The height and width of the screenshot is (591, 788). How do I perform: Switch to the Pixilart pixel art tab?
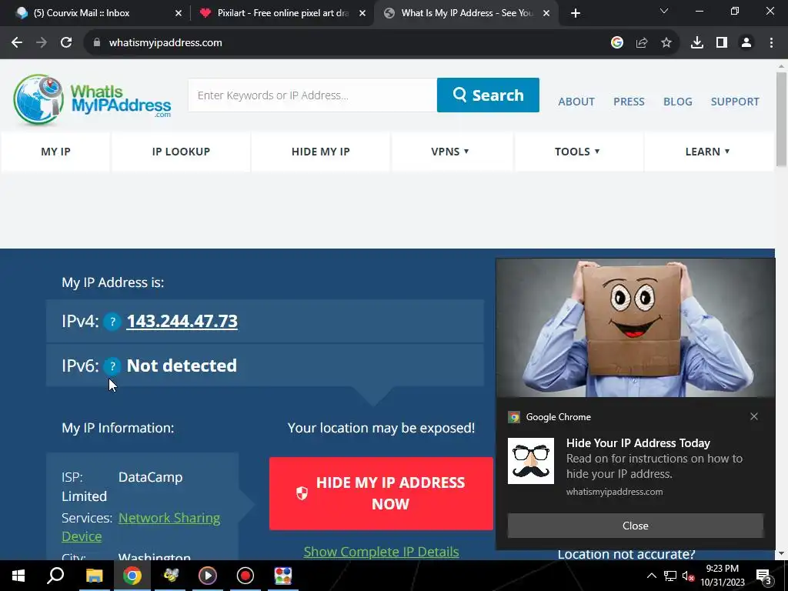click(x=282, y=13)
